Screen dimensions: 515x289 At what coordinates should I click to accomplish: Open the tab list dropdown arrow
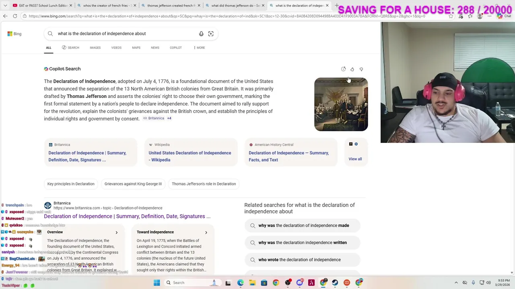5,6
